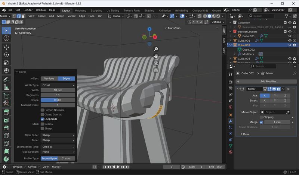Enable Clamp Overlap checkbox

point(42,115)
